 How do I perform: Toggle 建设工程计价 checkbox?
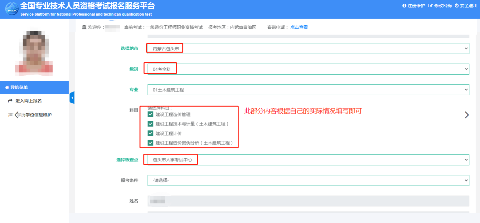point(150,133)
